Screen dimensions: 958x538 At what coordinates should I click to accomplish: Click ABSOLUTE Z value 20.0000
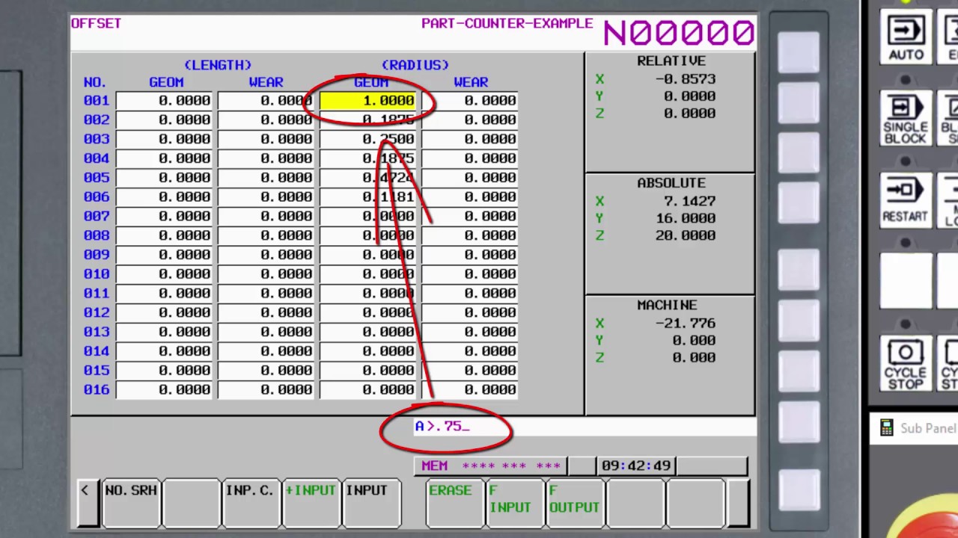[x=686, y=235]
